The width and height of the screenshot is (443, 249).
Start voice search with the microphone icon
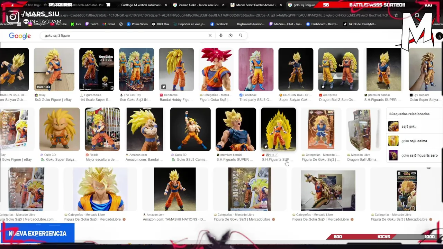point(221,36)
